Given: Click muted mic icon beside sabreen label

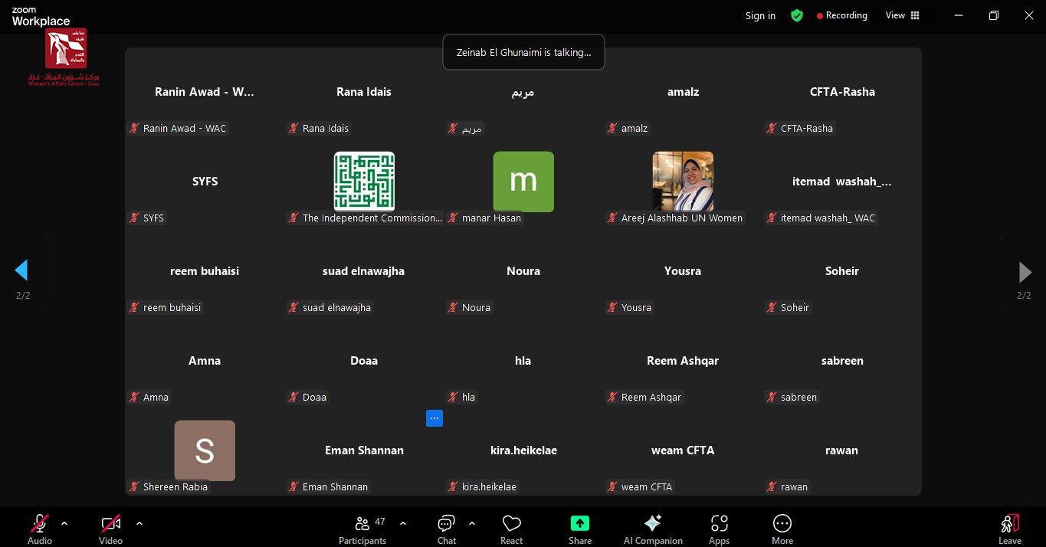Looking at the screenshot, I should (772, 397).
